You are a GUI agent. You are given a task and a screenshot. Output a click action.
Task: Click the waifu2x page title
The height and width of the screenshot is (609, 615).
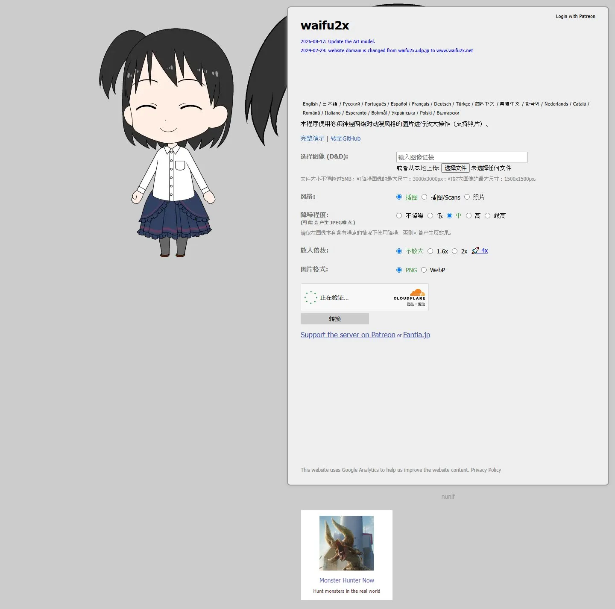325,25
